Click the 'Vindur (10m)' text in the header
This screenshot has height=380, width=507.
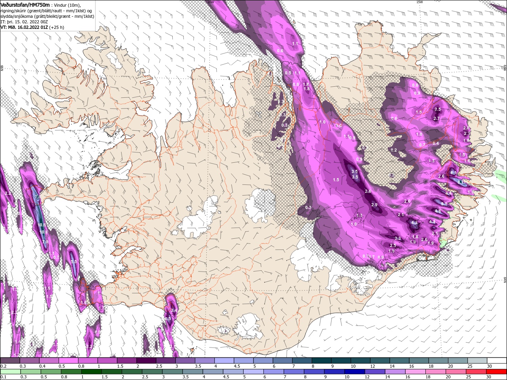(68, 5)
